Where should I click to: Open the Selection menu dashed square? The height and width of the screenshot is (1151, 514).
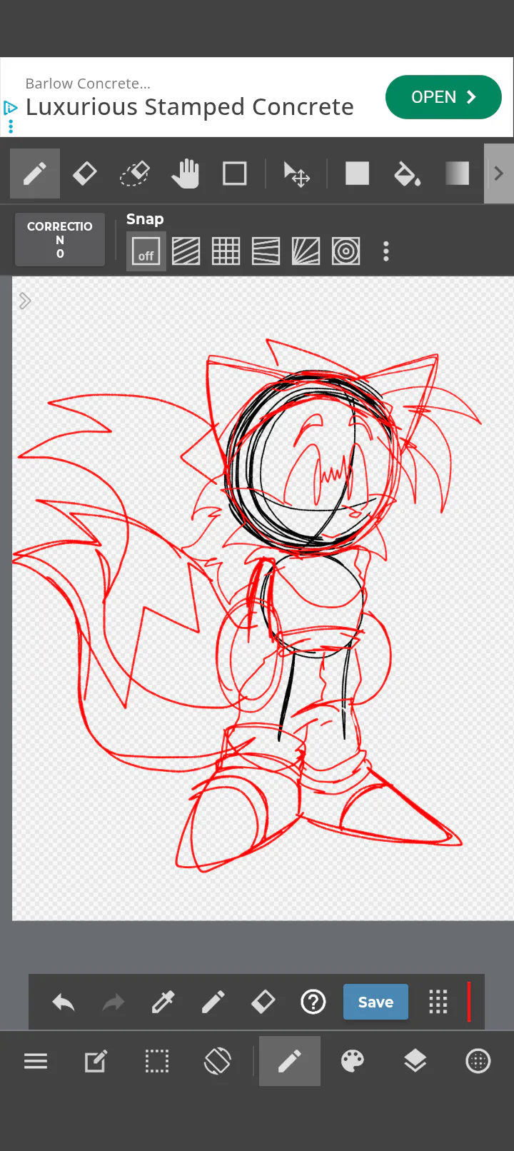click(157, 1061)
